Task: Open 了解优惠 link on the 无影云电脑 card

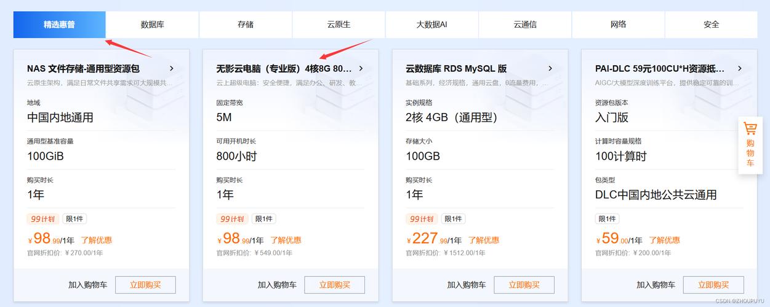Action: (286, 240)
